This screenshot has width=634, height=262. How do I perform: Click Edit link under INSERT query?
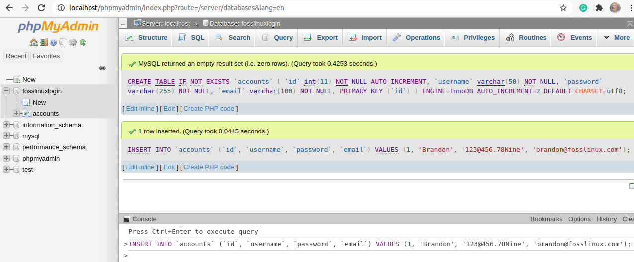point(169,167)
